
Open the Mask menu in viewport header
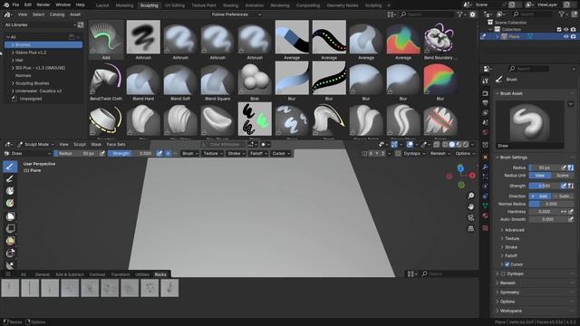point(96,145)
